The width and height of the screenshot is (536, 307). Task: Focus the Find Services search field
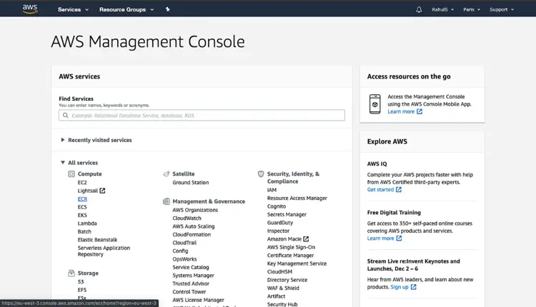[202, 115]
